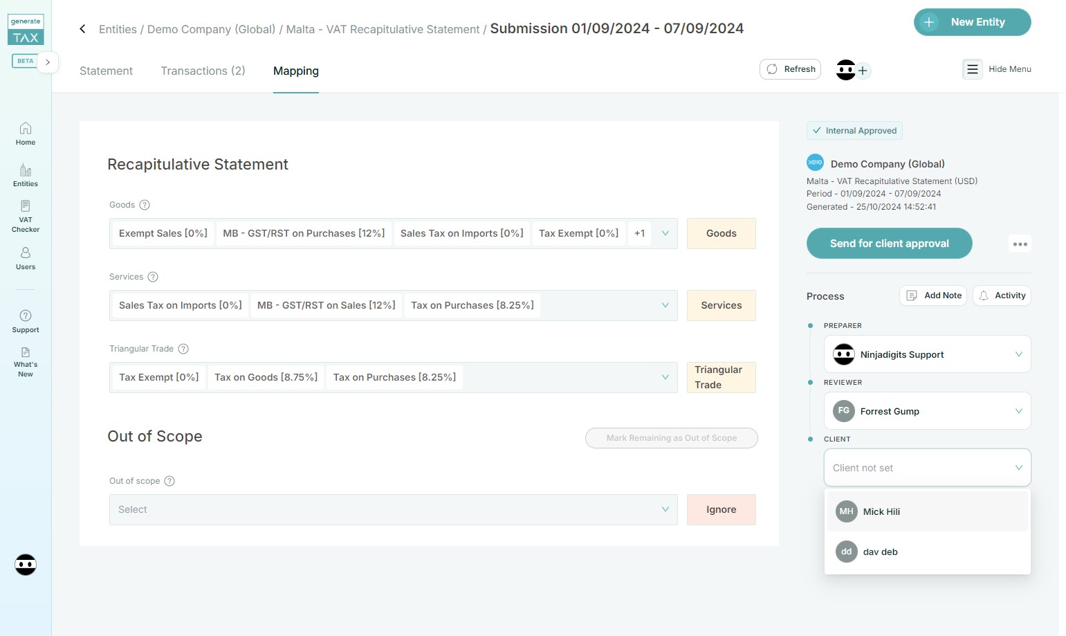Image resolution: width=1066 pixels, height=636 pixels.
Task: Click the Add Note button
Action: 934,296
